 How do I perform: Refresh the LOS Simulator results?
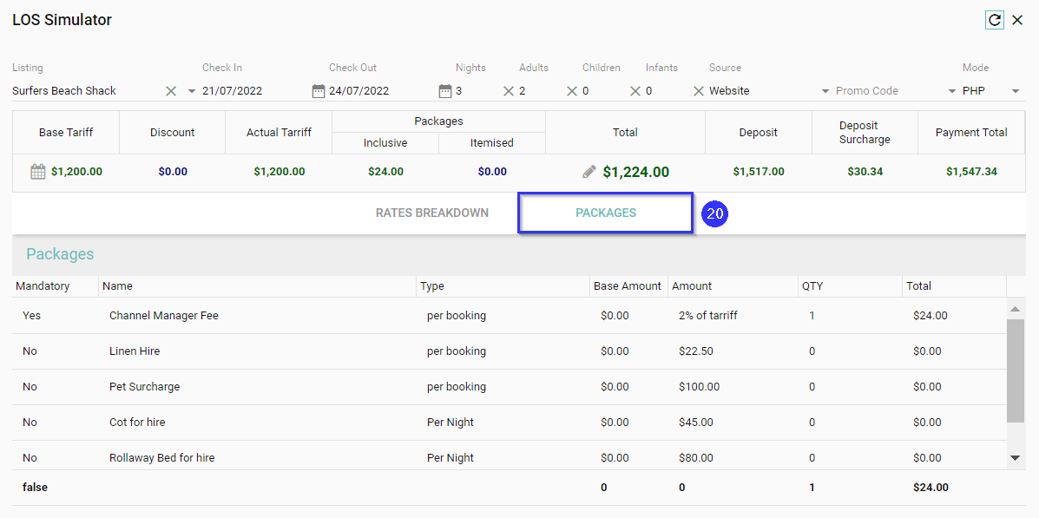click(995, 20)
